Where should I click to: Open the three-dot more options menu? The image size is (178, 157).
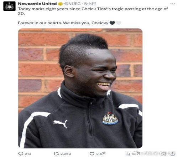pyautogui.click(x=173, y=4)
